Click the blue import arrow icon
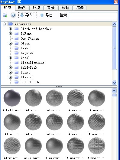The width and height of the screenshot is (120, 160). [x=22, y=15]
